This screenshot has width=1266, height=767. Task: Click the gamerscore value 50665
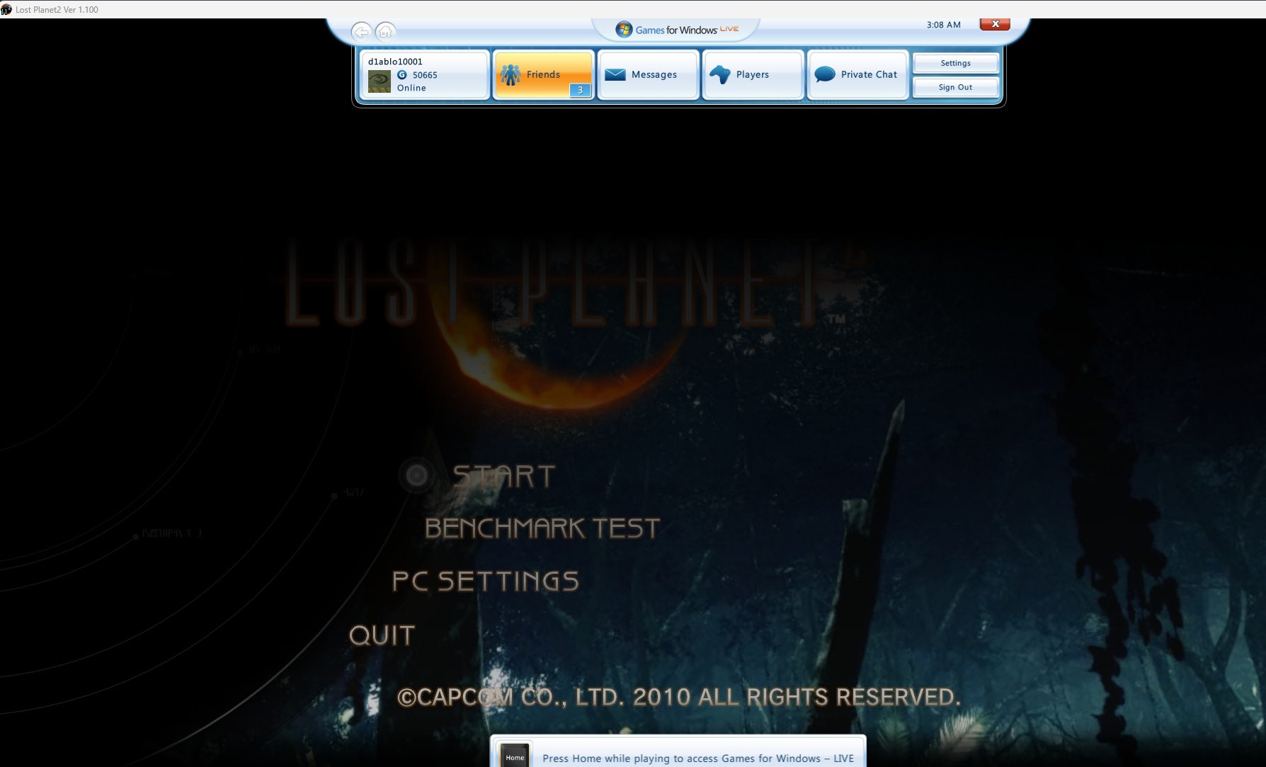[425, 75]
